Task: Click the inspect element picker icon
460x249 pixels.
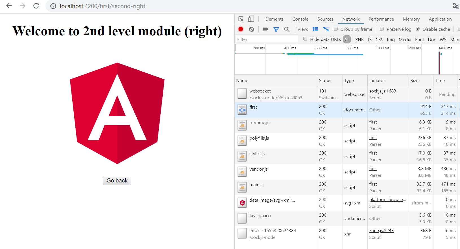Action: tap(241, 19)
